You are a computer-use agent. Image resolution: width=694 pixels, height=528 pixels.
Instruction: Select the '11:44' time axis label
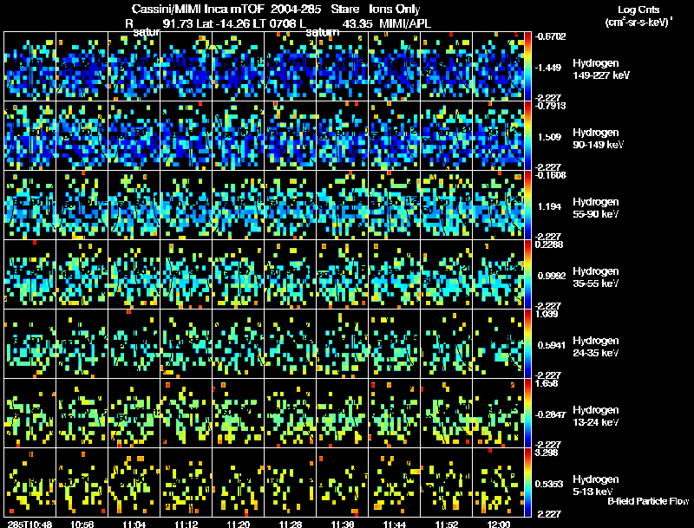coord(395,524)
